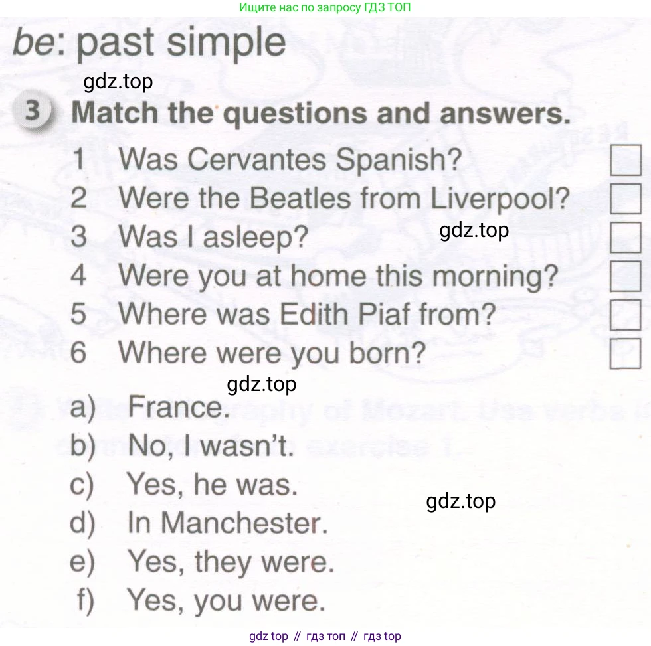Select answer a) France
This screenshot has height=646, width=651.
150,406
